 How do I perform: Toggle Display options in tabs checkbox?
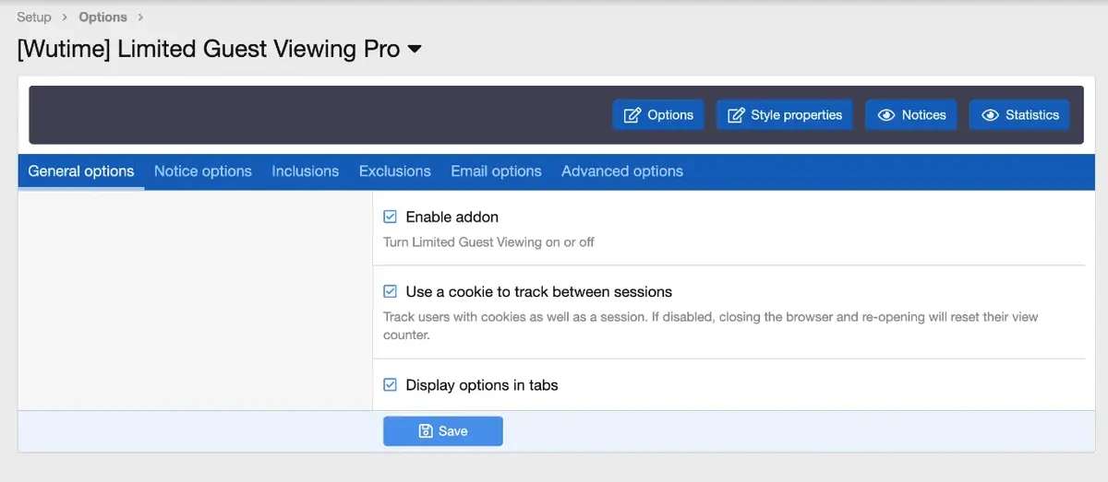point(391,385)
